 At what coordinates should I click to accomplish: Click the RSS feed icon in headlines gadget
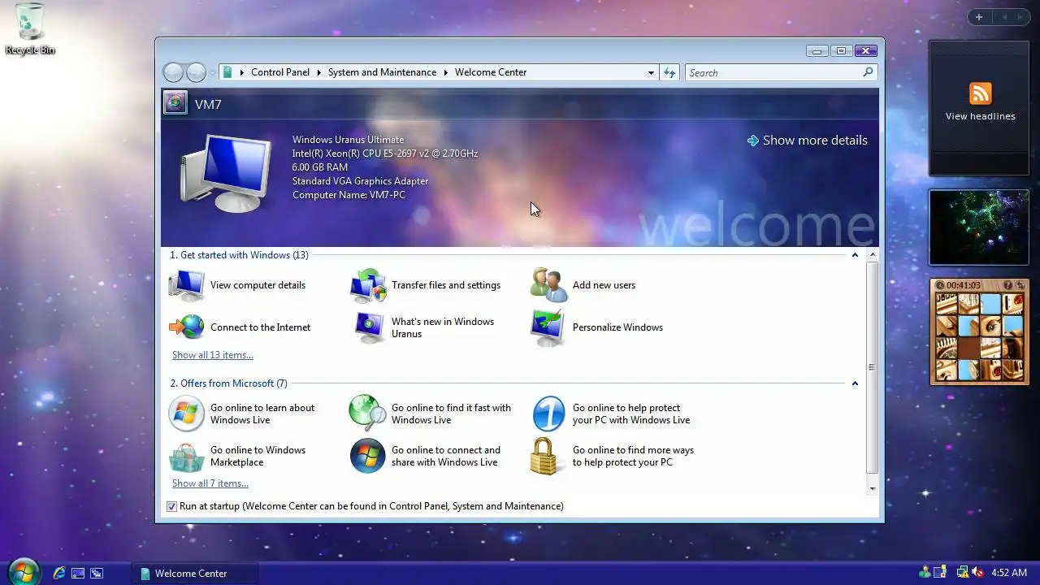[981, 93]
